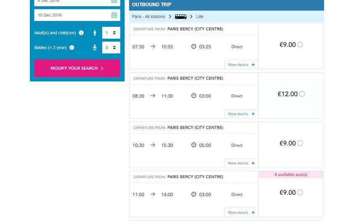Expand More details for 08:30 trip
Image resolution: width=345 pixels, height=221 pixels.
241,114
